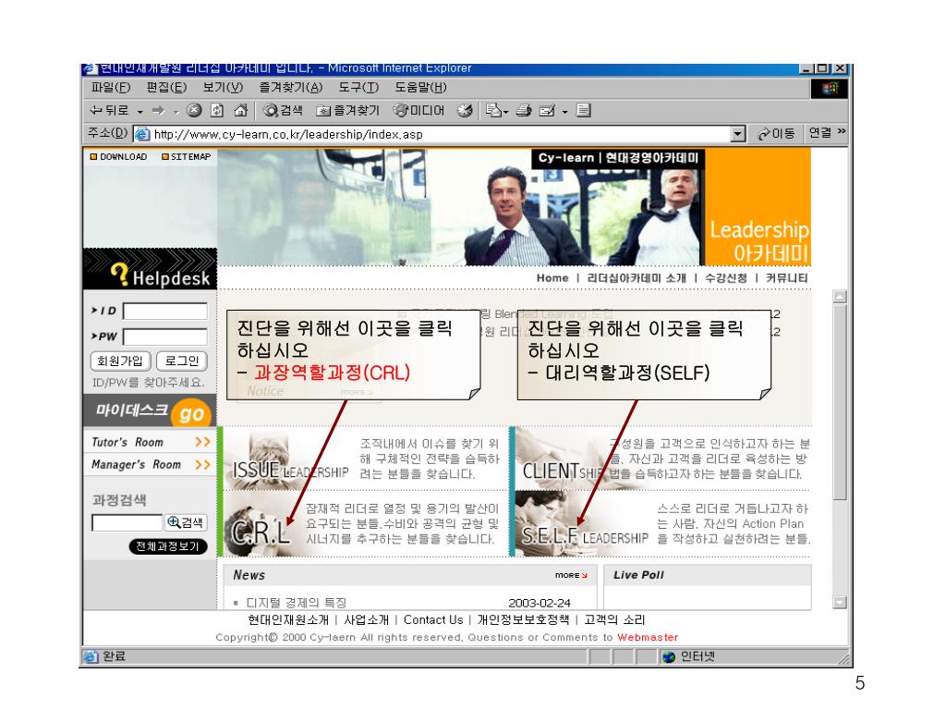Viewport: 946px width, 710px height.
Task: Click into the 과정검색 search field
Action: coord(127,523)
